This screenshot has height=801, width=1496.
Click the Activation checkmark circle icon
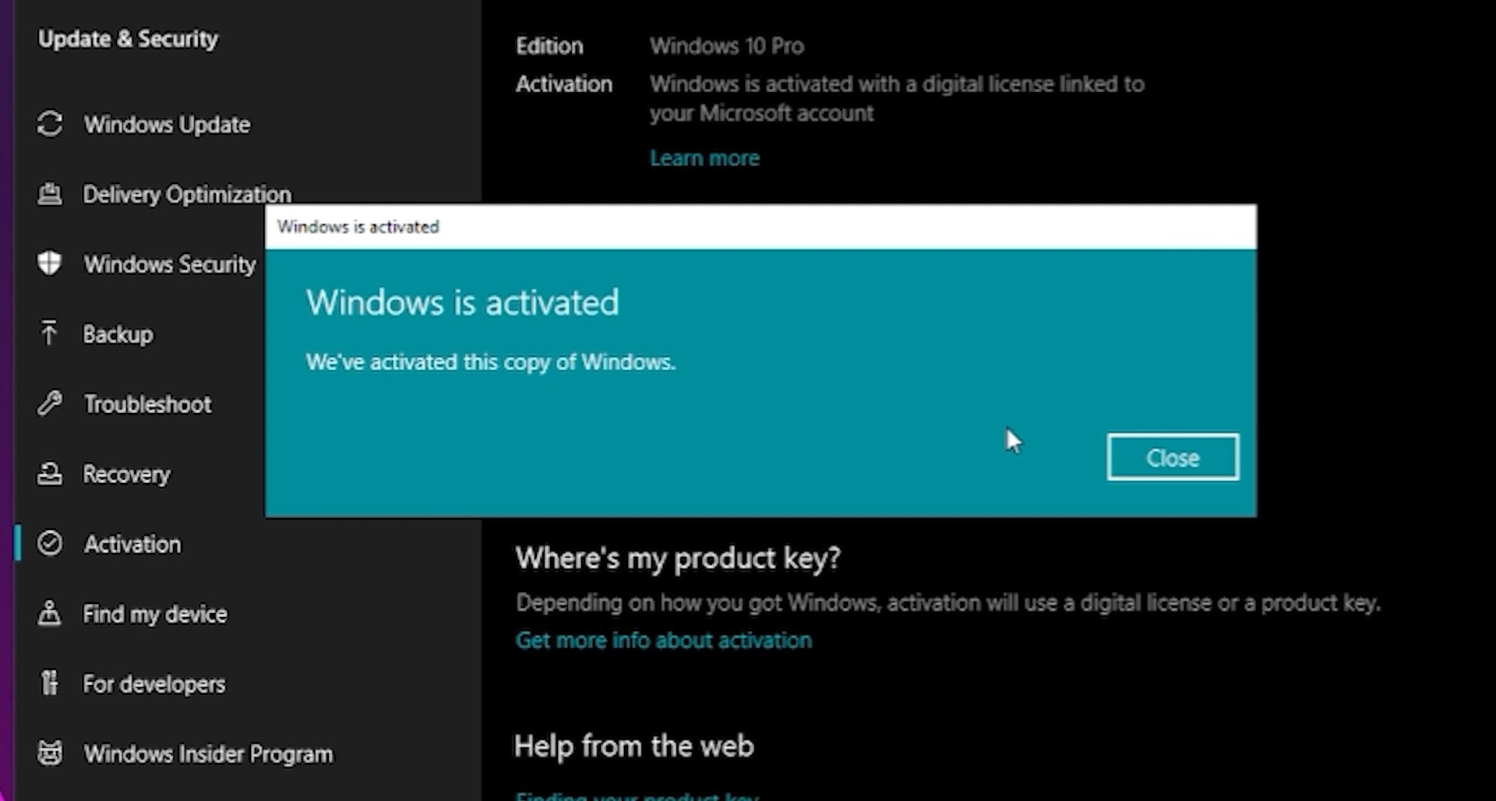pyautogui.click(x=50, y=543)
